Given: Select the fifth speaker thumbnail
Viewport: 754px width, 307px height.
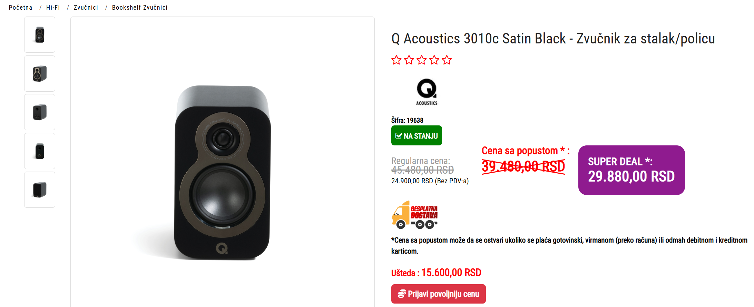Looking at the screenshot, I should tap(40, 190).
